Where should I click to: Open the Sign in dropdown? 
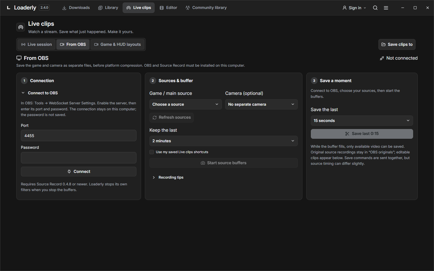354,8
